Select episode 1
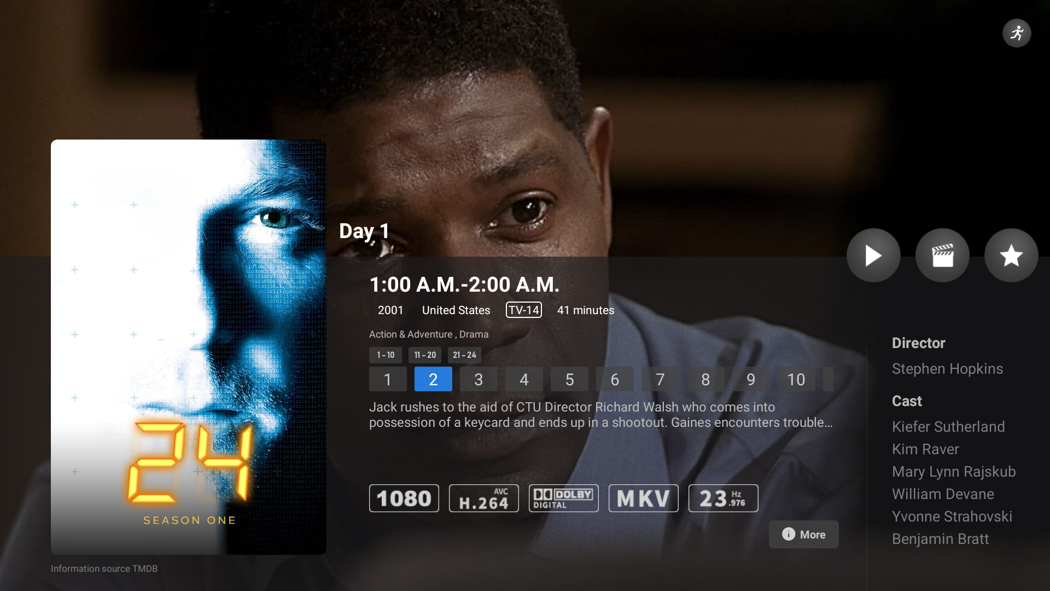The image size is (1050, 591). point(388,379)
